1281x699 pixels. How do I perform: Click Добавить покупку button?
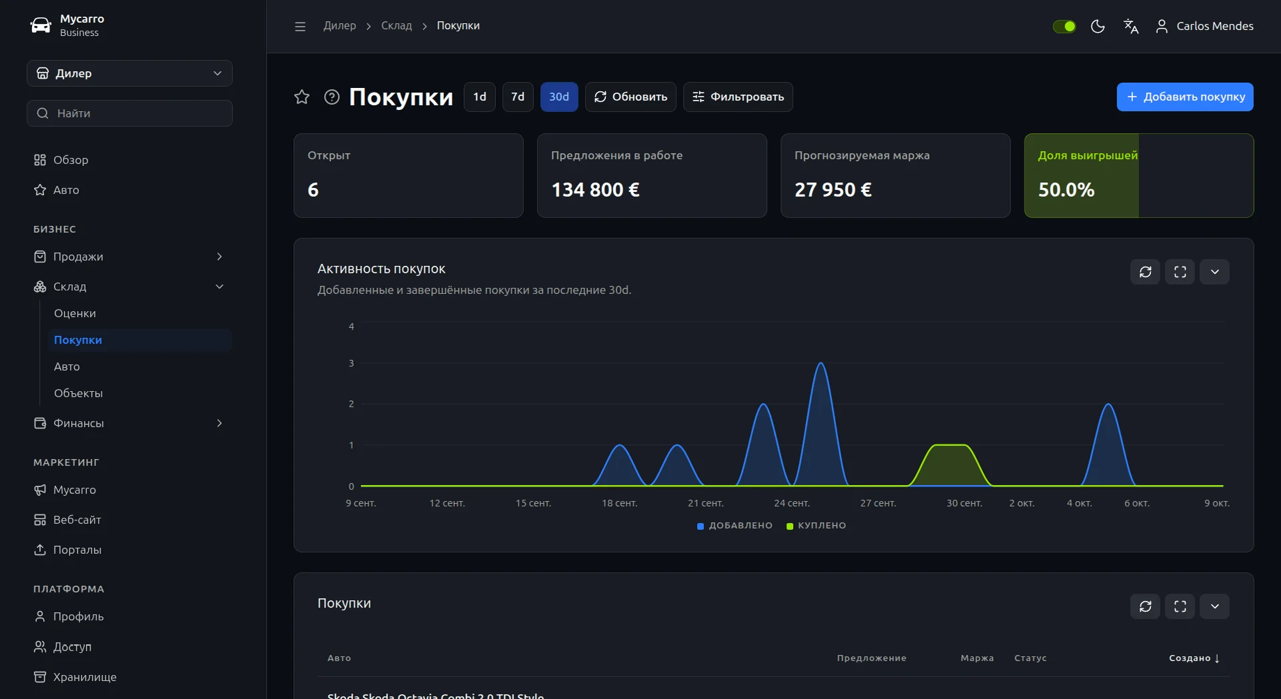[x=1185, y=97]
